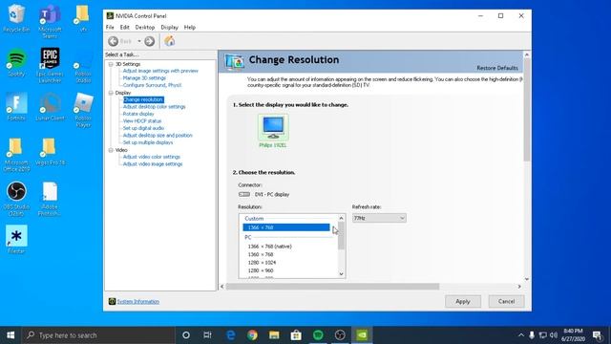Viewport: 611px width, 344px height.
Task: Open Microsoft Teams desktop icon
Action: point(50,21)
